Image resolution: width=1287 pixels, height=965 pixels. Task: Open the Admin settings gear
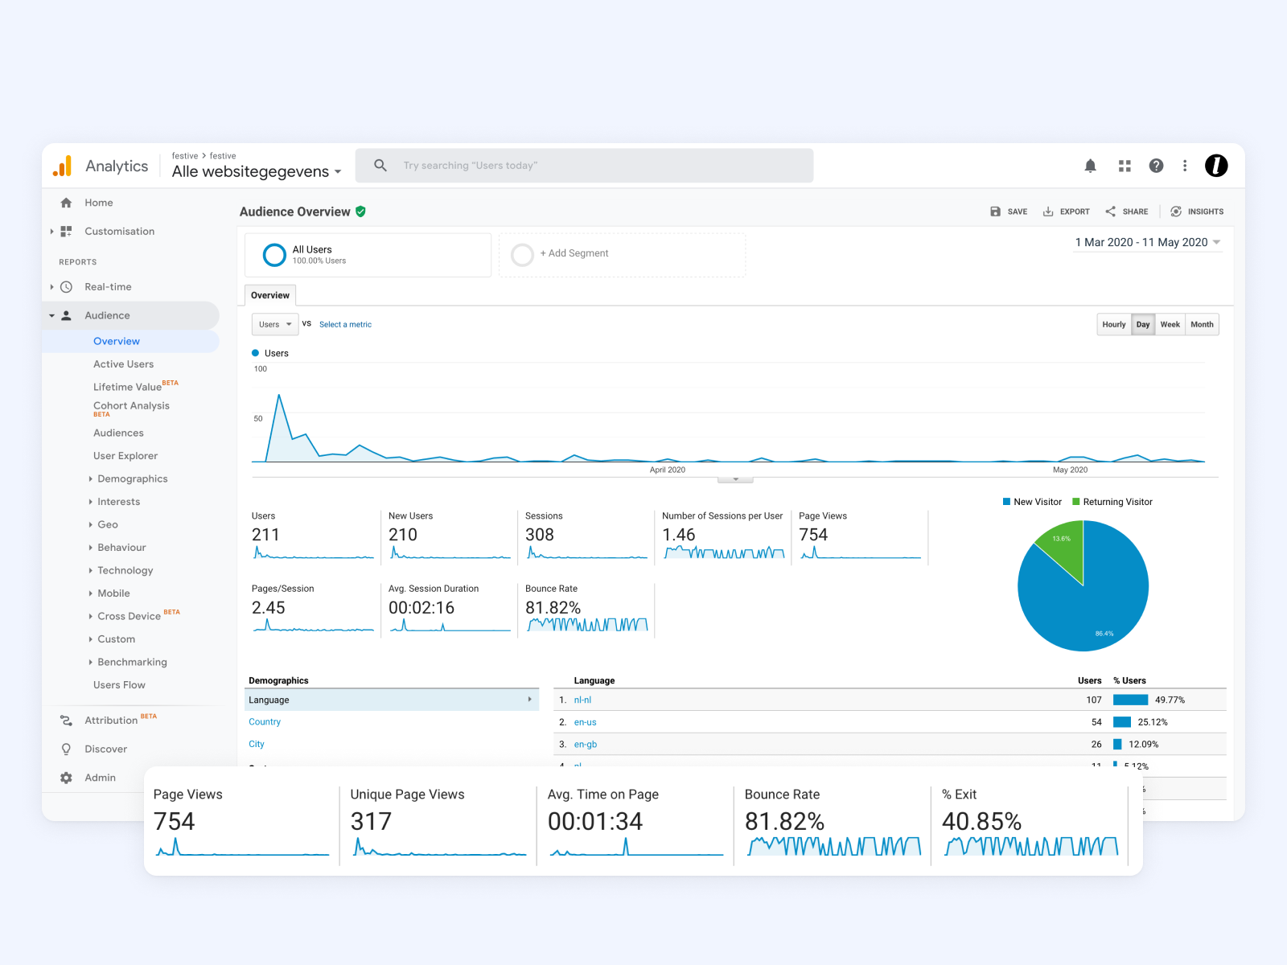tap(65, 777)
